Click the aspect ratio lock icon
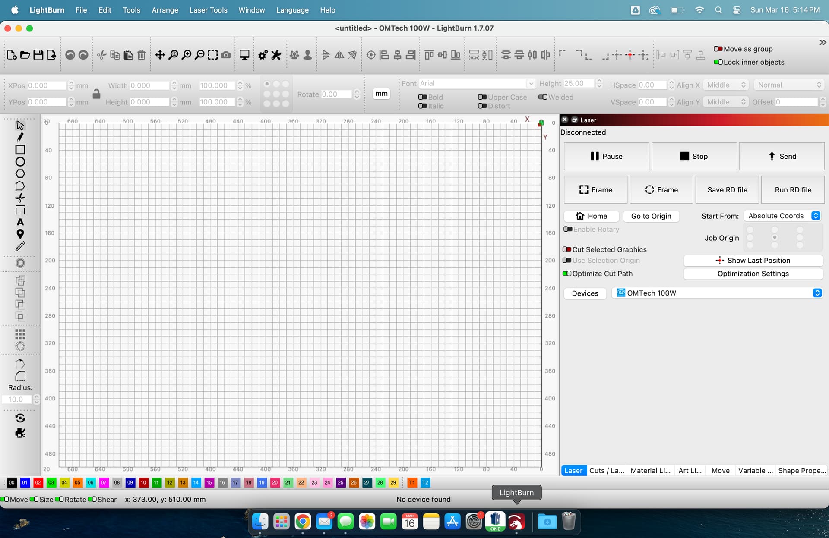This screenshot has width=829, height=538. [96, 94]
